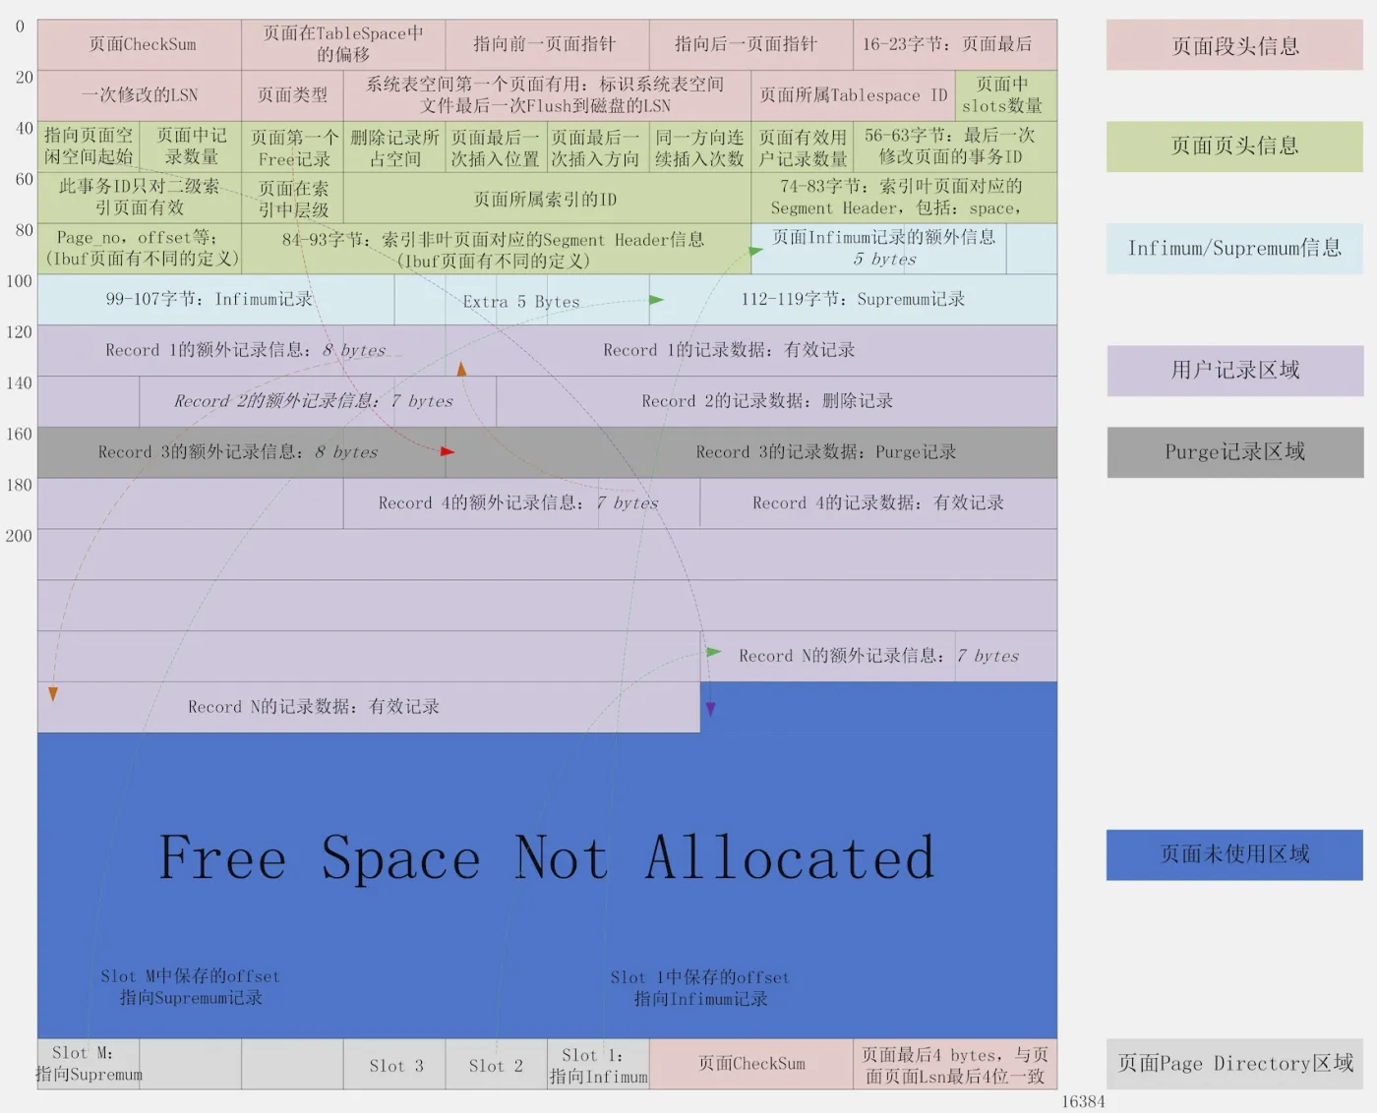Click the Slot 1中保存的offset label
This screenshot has height=1113, width=1377.
coord(700,988)
